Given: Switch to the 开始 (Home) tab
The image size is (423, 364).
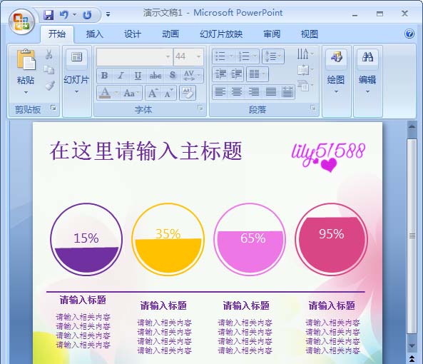Looking at the screenshot, I should point(57,34).
